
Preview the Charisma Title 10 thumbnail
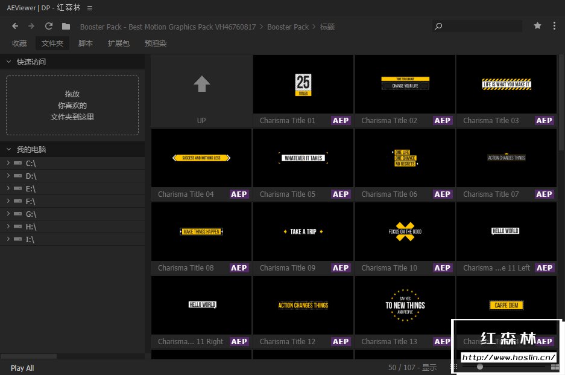405,231
